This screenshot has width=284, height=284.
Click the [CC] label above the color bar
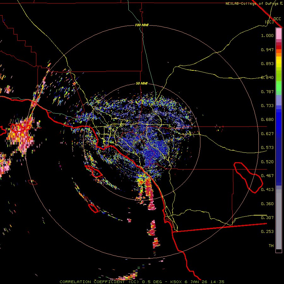269,22
